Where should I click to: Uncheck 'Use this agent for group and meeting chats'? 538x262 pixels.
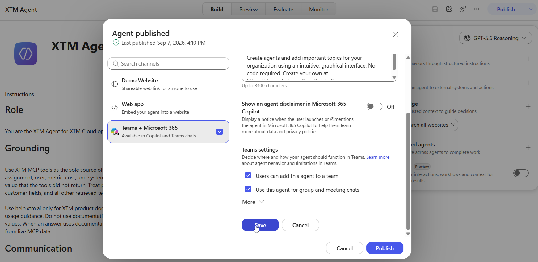248,189
